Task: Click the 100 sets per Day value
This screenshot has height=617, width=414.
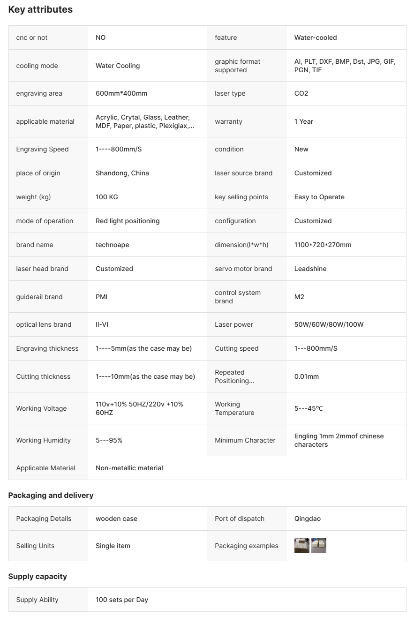Action: pos(121,600)
